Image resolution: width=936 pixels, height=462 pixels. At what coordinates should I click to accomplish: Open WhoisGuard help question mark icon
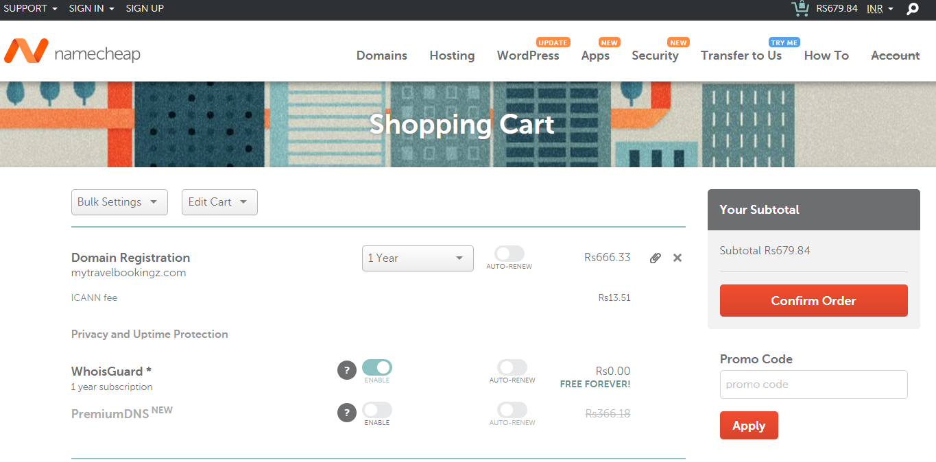[347, 371]
